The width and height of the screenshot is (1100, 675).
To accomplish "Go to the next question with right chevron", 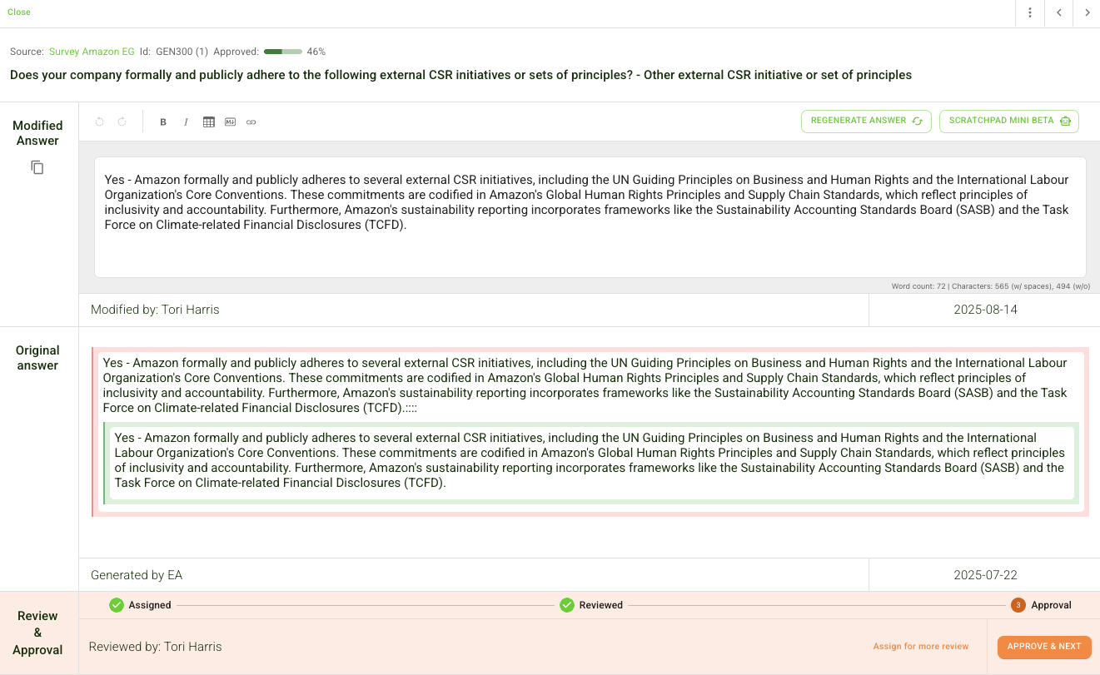I will tap(1087, 12).
